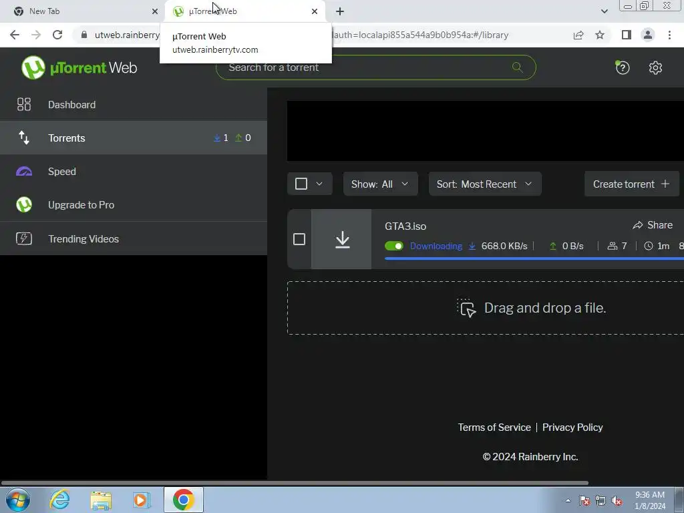Click the Search for a torrent field
The height and width of the screenshot is (513, 684).
click(x=375, y=67)
